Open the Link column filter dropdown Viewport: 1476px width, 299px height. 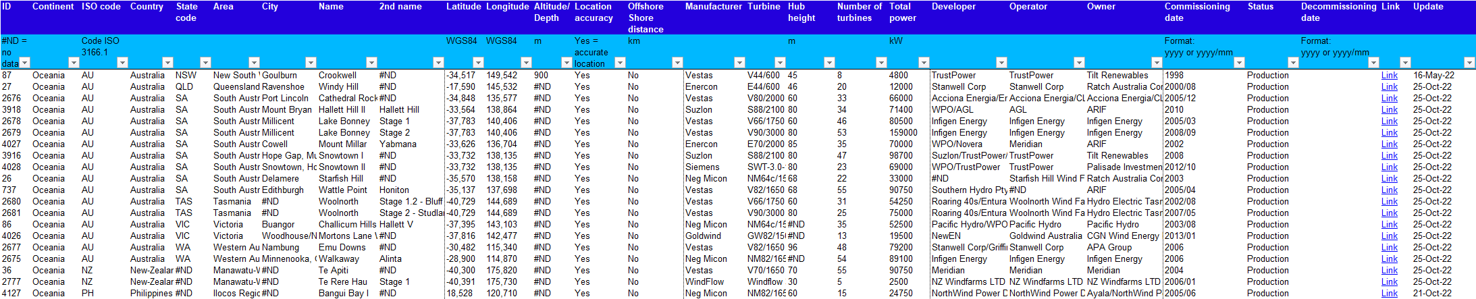[x=1405, y=63]
